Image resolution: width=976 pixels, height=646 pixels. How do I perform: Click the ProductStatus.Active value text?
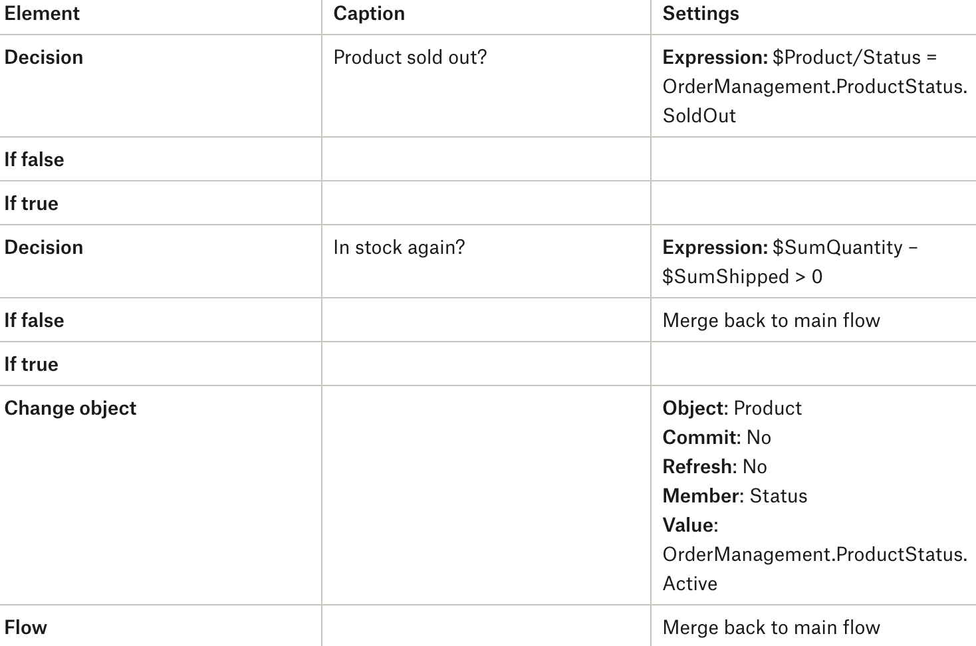[814, 569]
